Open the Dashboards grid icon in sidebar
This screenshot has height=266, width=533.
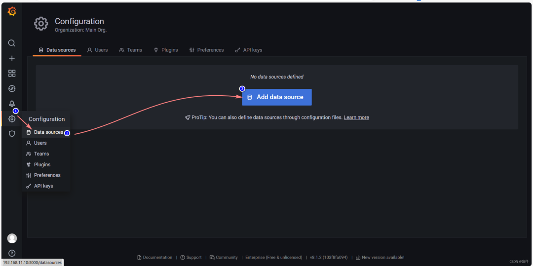[x=12, y=74]
